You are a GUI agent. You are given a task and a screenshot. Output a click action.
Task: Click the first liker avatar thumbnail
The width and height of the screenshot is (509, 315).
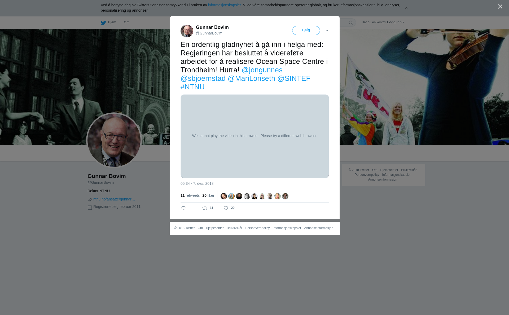(x=224, y=196)
